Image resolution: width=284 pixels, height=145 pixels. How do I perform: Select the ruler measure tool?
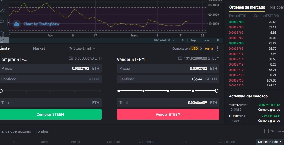(x=2, y=12)
